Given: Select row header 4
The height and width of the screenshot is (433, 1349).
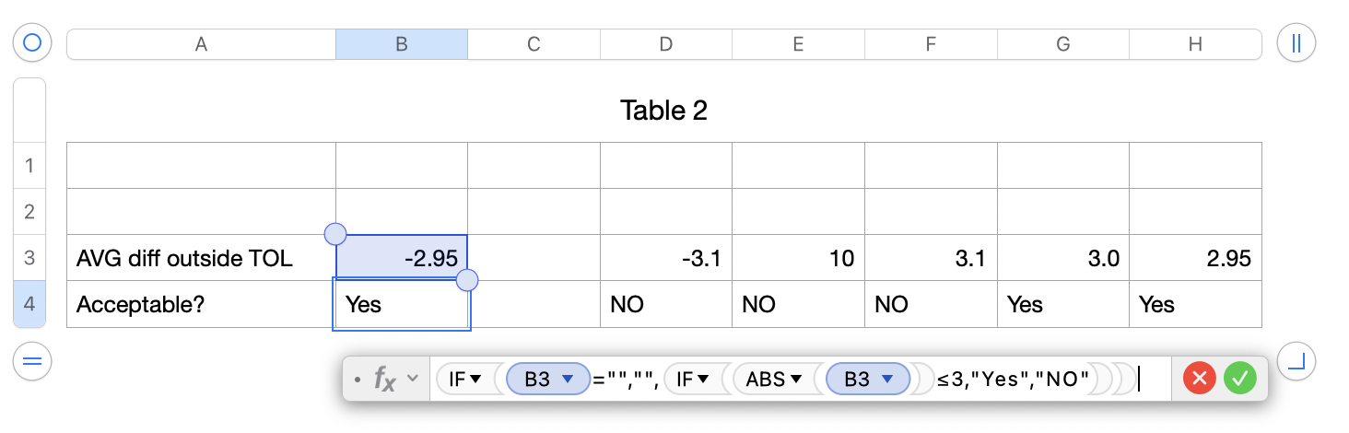Looking at the screenshot, I should pyautogui.click(x=29, y=304).
